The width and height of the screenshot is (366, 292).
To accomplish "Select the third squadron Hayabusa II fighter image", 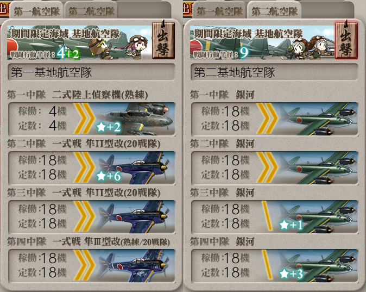I will [135, 217].
